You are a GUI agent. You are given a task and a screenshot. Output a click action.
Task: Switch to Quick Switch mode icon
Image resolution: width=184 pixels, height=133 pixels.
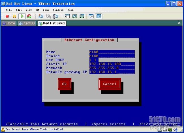[75, 16]
